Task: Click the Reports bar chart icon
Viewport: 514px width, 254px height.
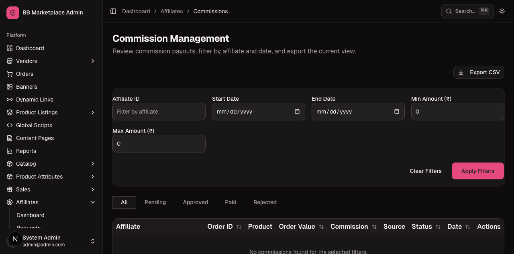Action: pyautogui.click(x=10, y=151)
